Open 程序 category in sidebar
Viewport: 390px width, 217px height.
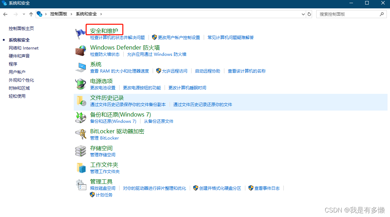[13, 64]
